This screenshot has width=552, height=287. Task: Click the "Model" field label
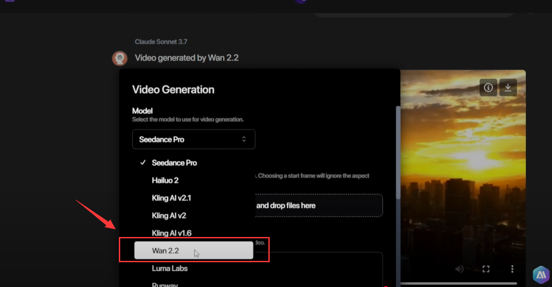142,111
